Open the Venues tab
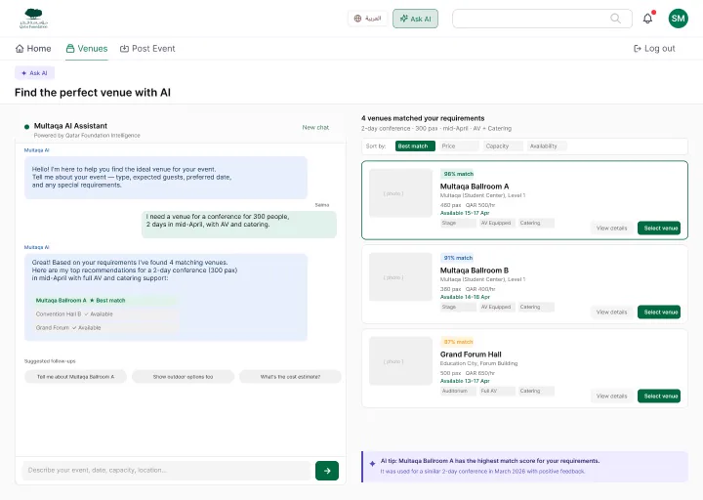This screenshot has width=703, height=500. 87,49
